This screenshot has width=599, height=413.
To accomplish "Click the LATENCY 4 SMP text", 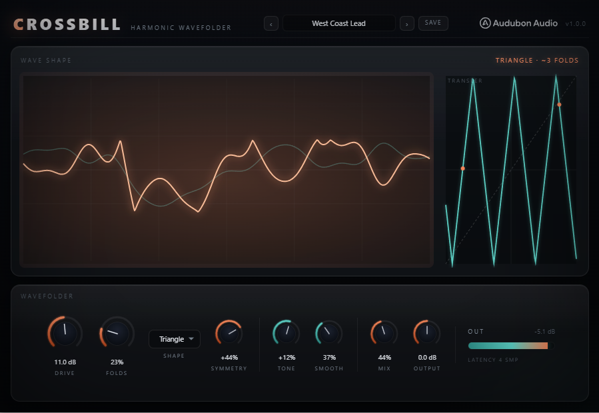I will point(493,360).
